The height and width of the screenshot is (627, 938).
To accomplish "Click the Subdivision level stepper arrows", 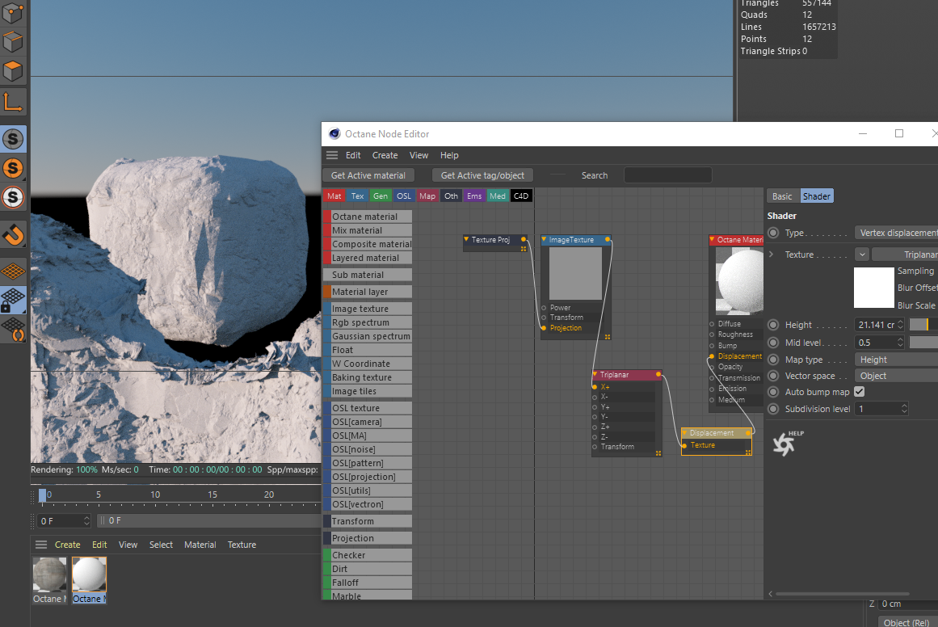I will coord(904,409).
